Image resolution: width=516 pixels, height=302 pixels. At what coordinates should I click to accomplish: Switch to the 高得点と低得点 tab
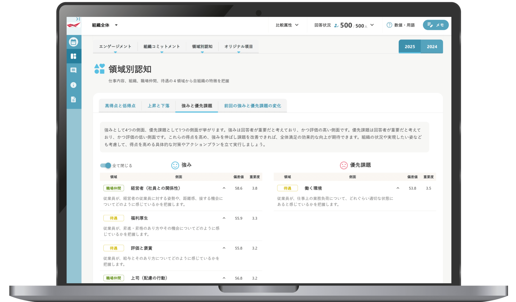120,106
